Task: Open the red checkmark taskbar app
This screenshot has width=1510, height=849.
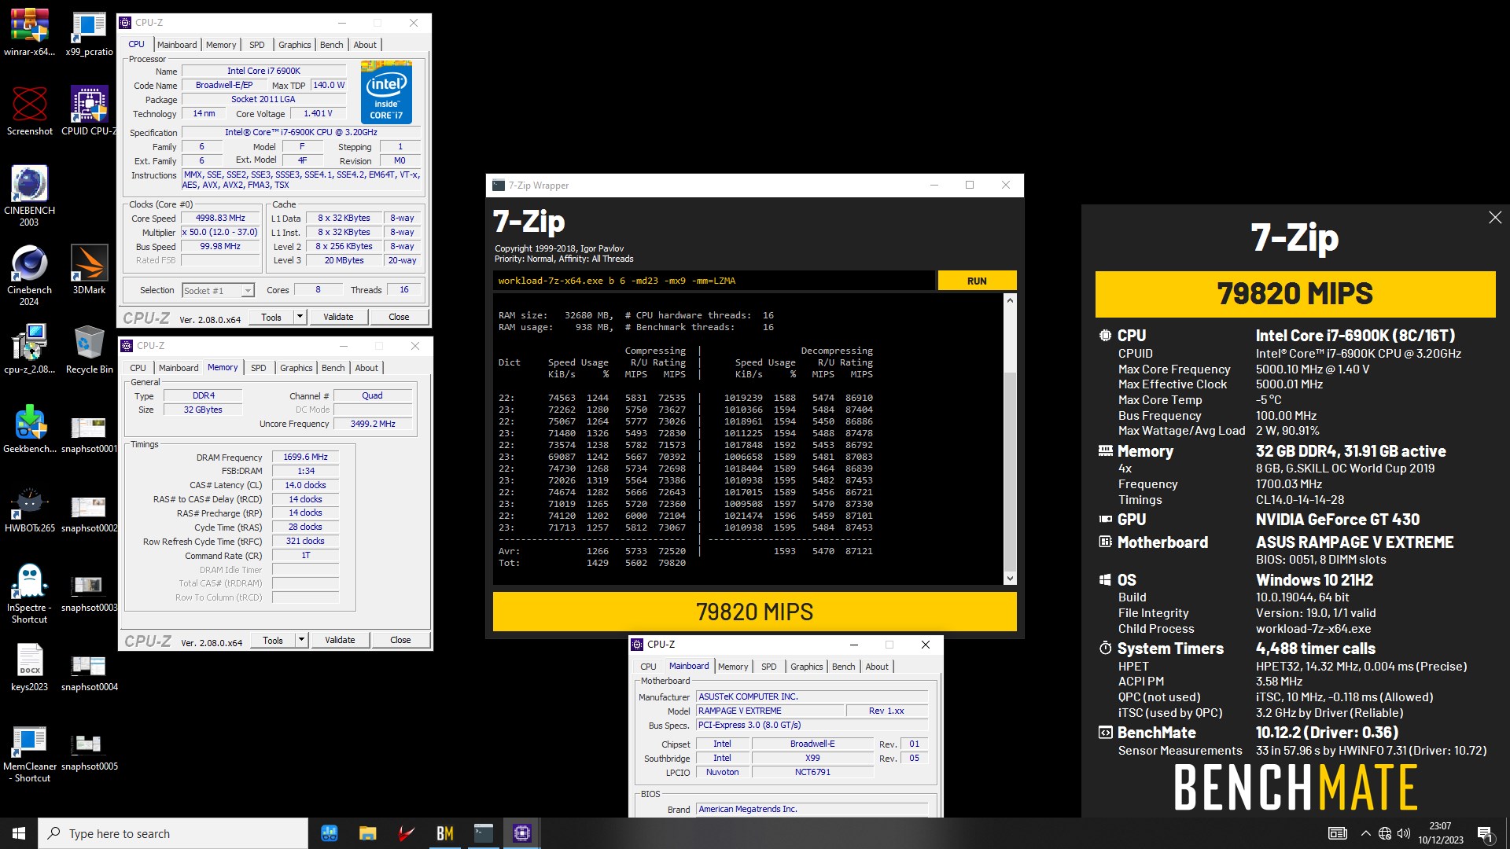Action: 406,833
